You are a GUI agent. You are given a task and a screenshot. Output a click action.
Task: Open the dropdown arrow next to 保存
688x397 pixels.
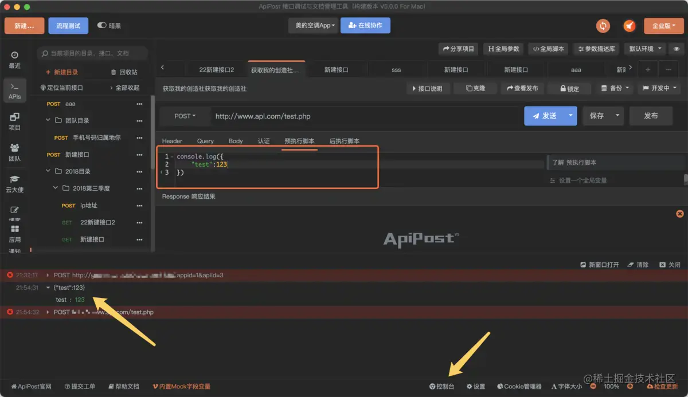[x=617, y=116]
